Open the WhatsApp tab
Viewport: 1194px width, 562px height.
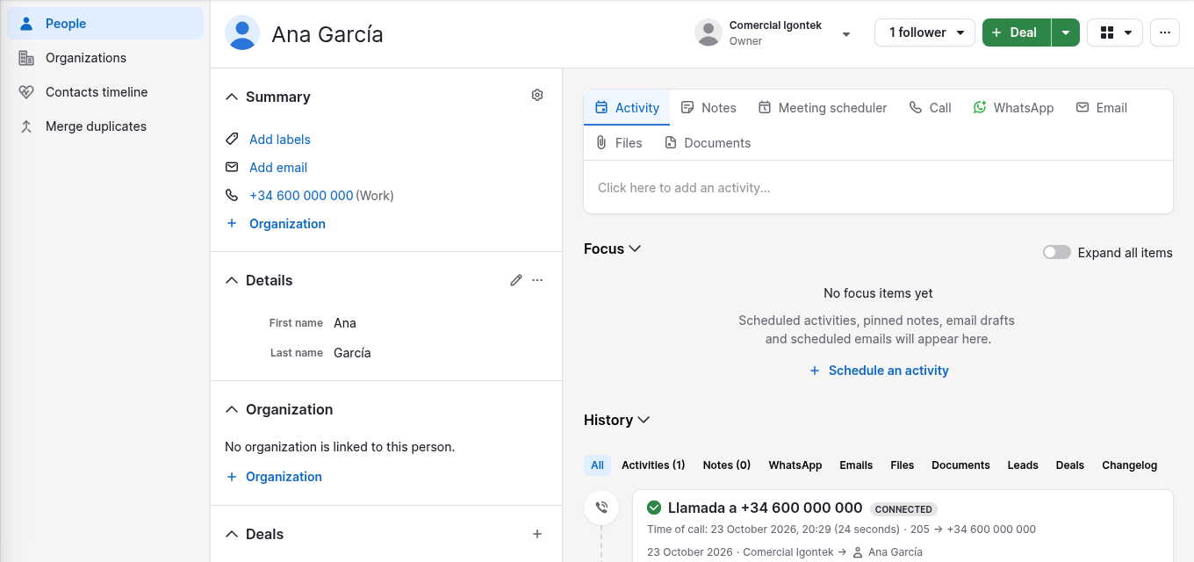pos(1013,108)
